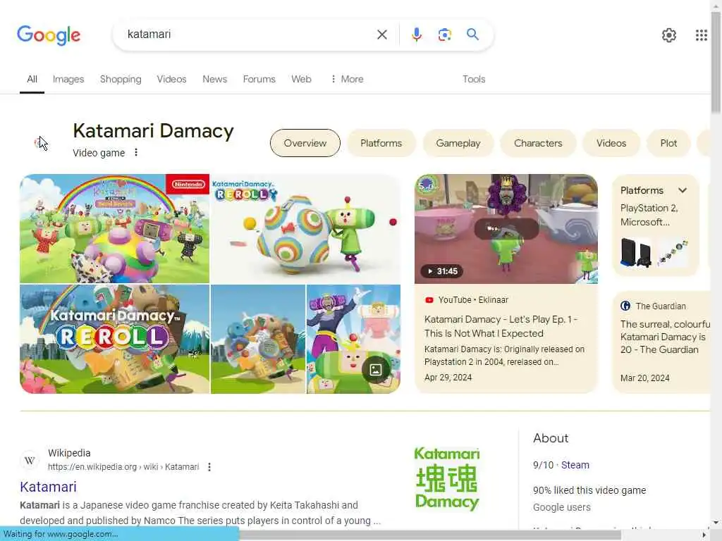This screenshot has height=541, width=722.
Task: Select the All results tab
Action: (x=32, y=79)
